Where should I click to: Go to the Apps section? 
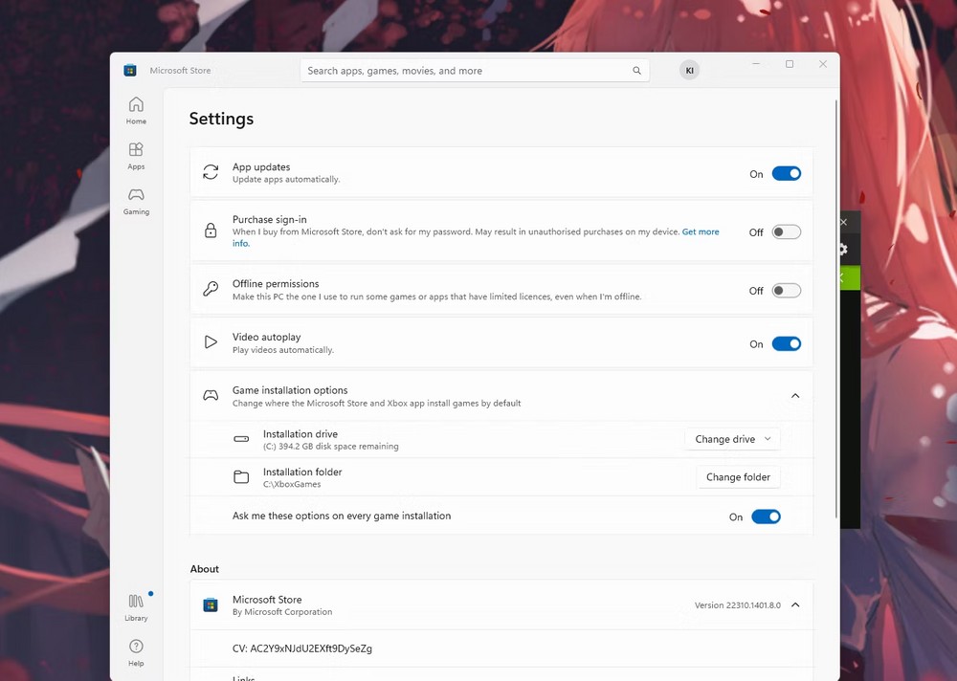(x=136, y=156)
